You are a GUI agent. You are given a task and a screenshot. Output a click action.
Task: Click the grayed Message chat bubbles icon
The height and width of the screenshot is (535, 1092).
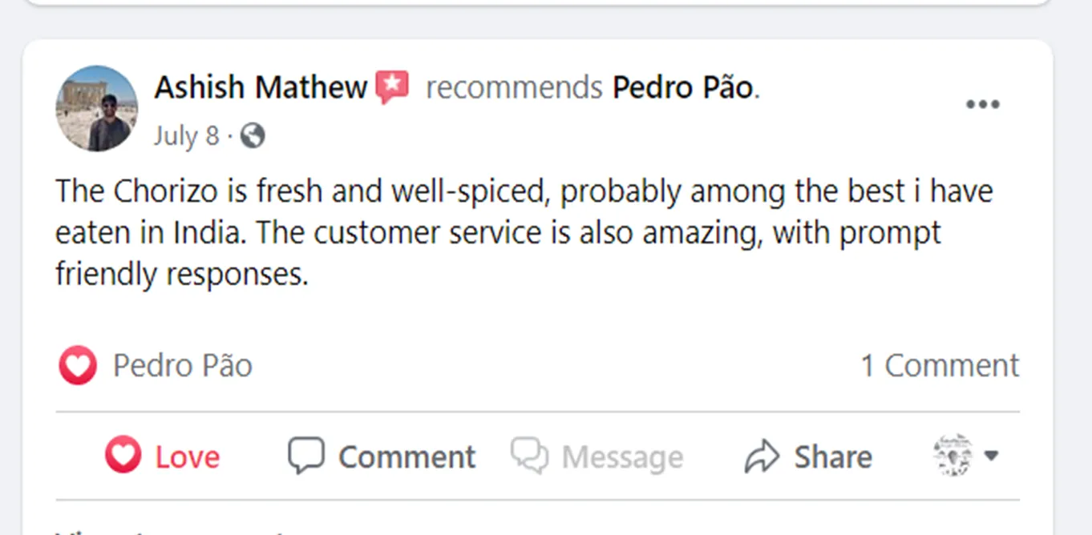[530, 456]
